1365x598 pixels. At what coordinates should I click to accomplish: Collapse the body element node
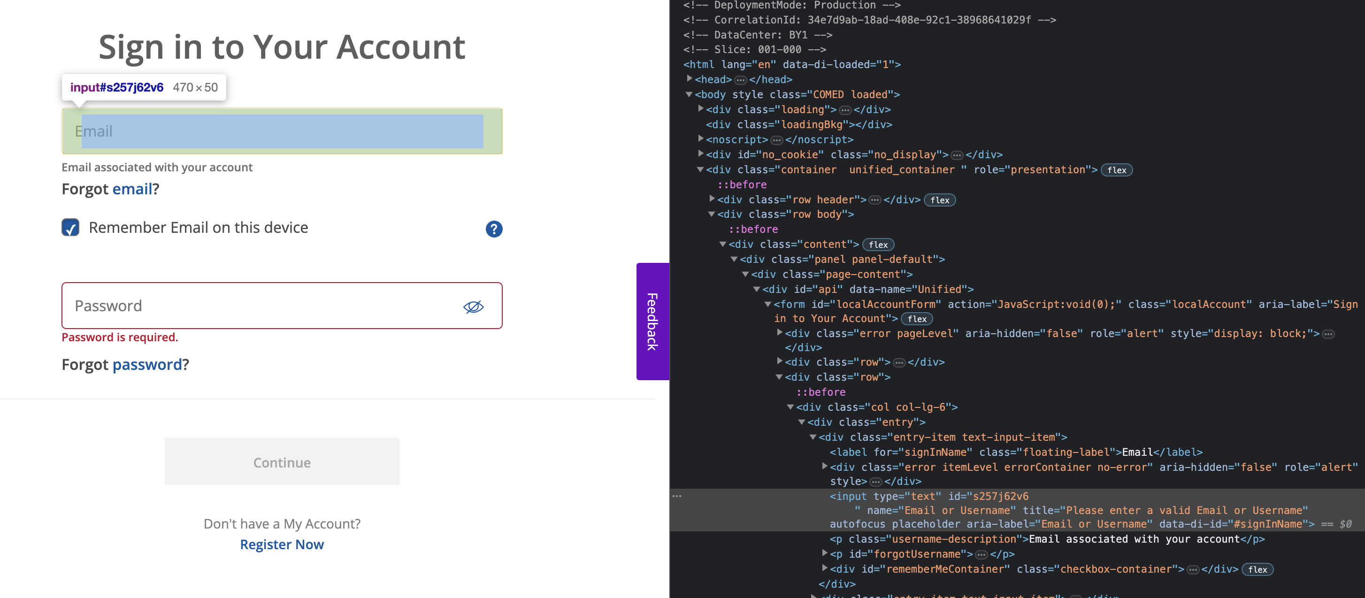(688, 94)
